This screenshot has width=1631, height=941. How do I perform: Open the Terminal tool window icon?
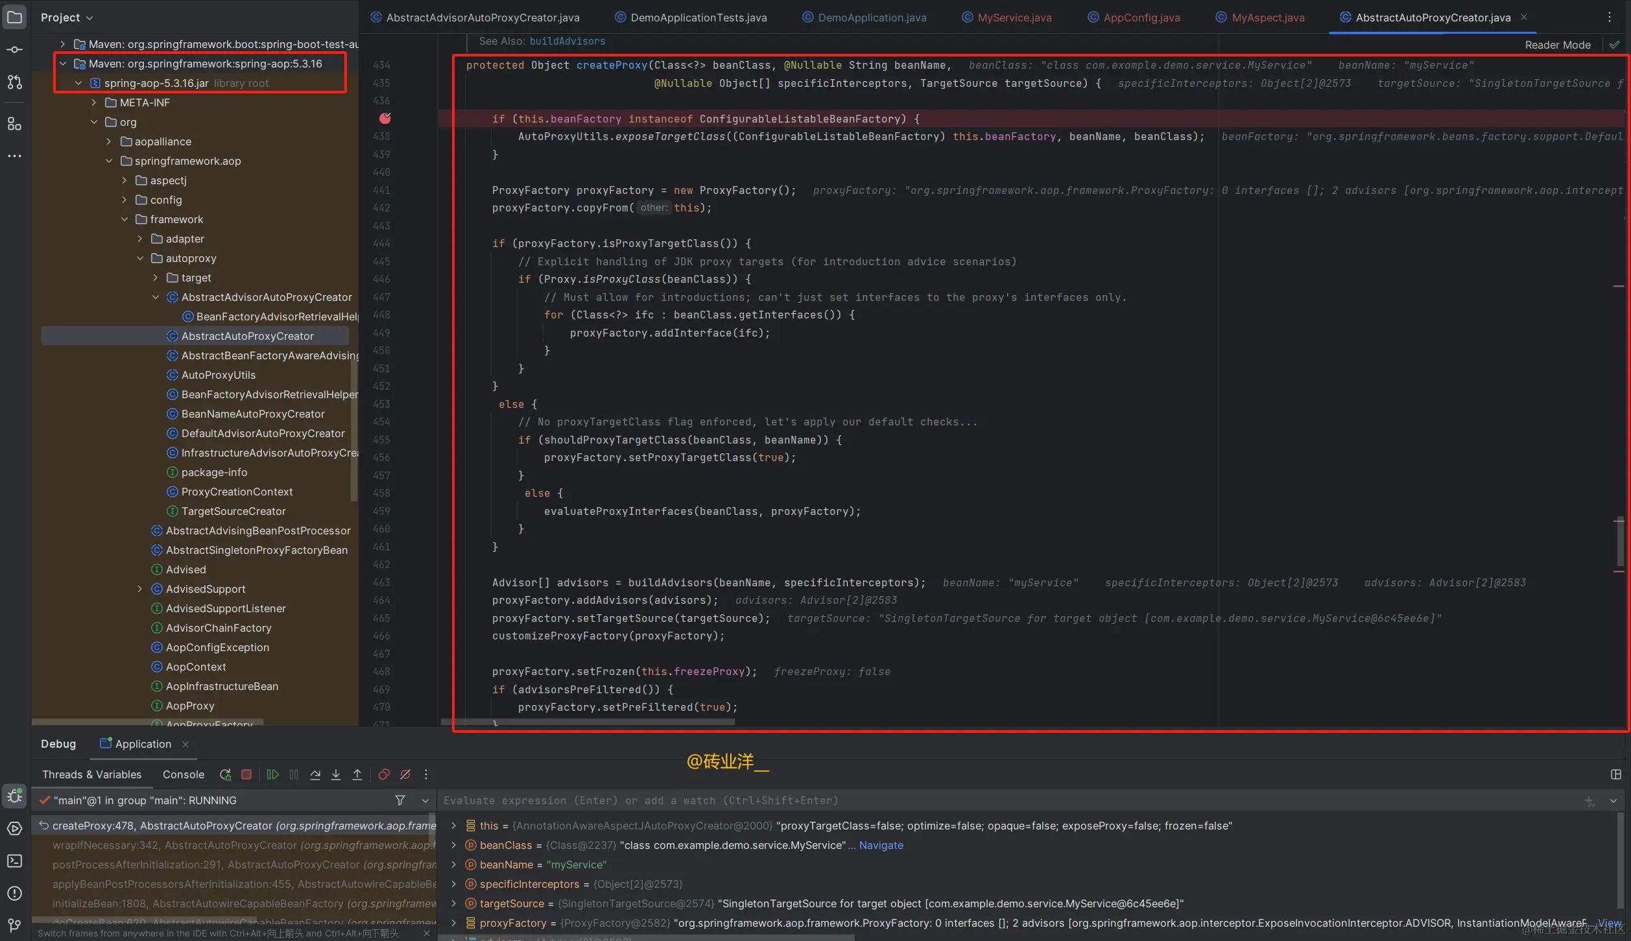pos(14,861)
